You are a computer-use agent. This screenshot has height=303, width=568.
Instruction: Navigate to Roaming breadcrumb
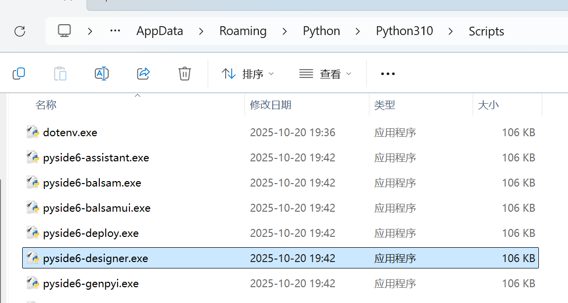click(243, 31)
